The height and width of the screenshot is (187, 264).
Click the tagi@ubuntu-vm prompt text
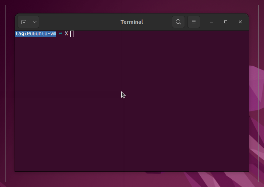click(36, 34)
